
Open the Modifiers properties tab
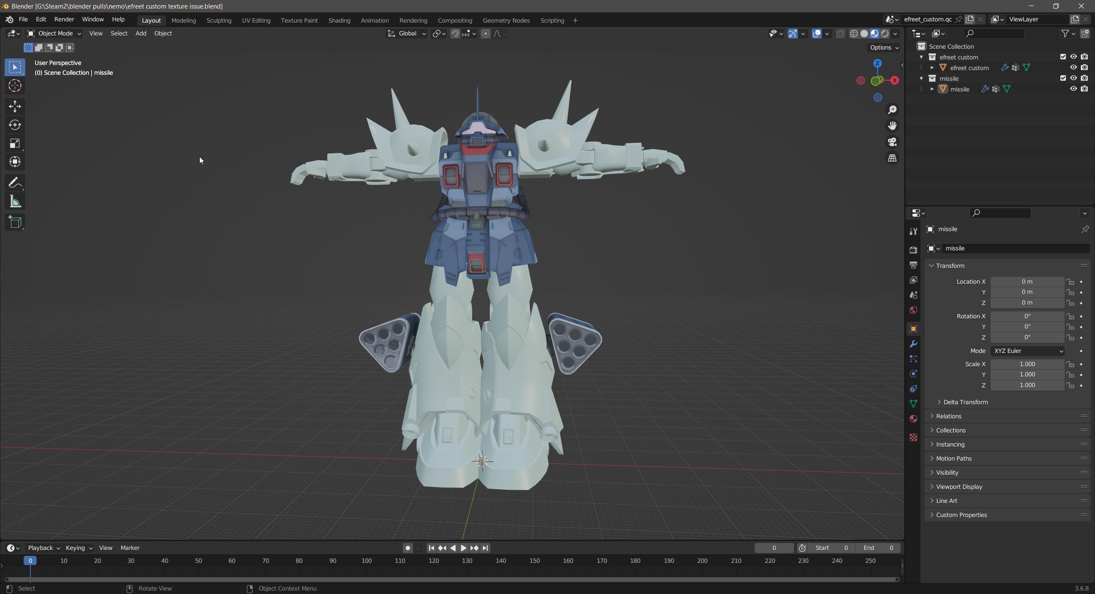pyautogui.click(x=913, y=344)
